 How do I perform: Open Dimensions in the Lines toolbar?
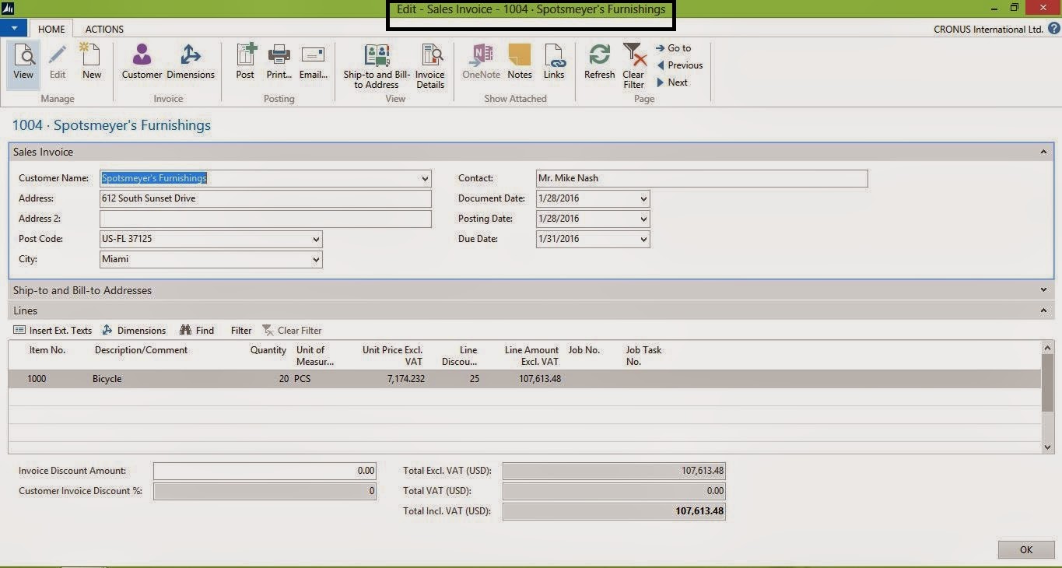click(134, 331)
